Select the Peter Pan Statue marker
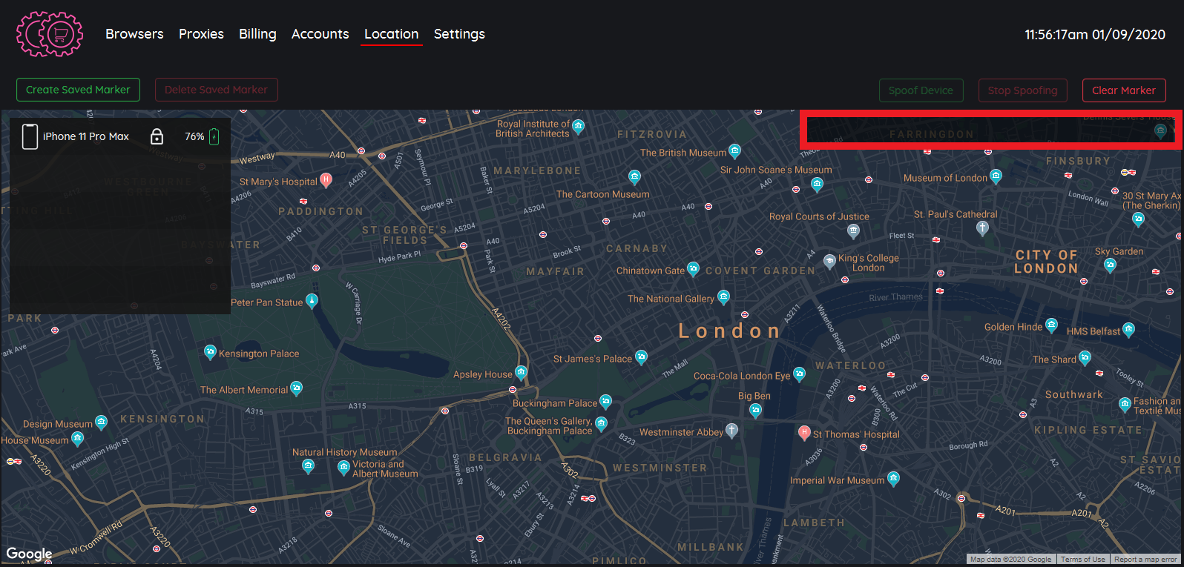Viewport: 1184px width, 567px height. (312, 301)
